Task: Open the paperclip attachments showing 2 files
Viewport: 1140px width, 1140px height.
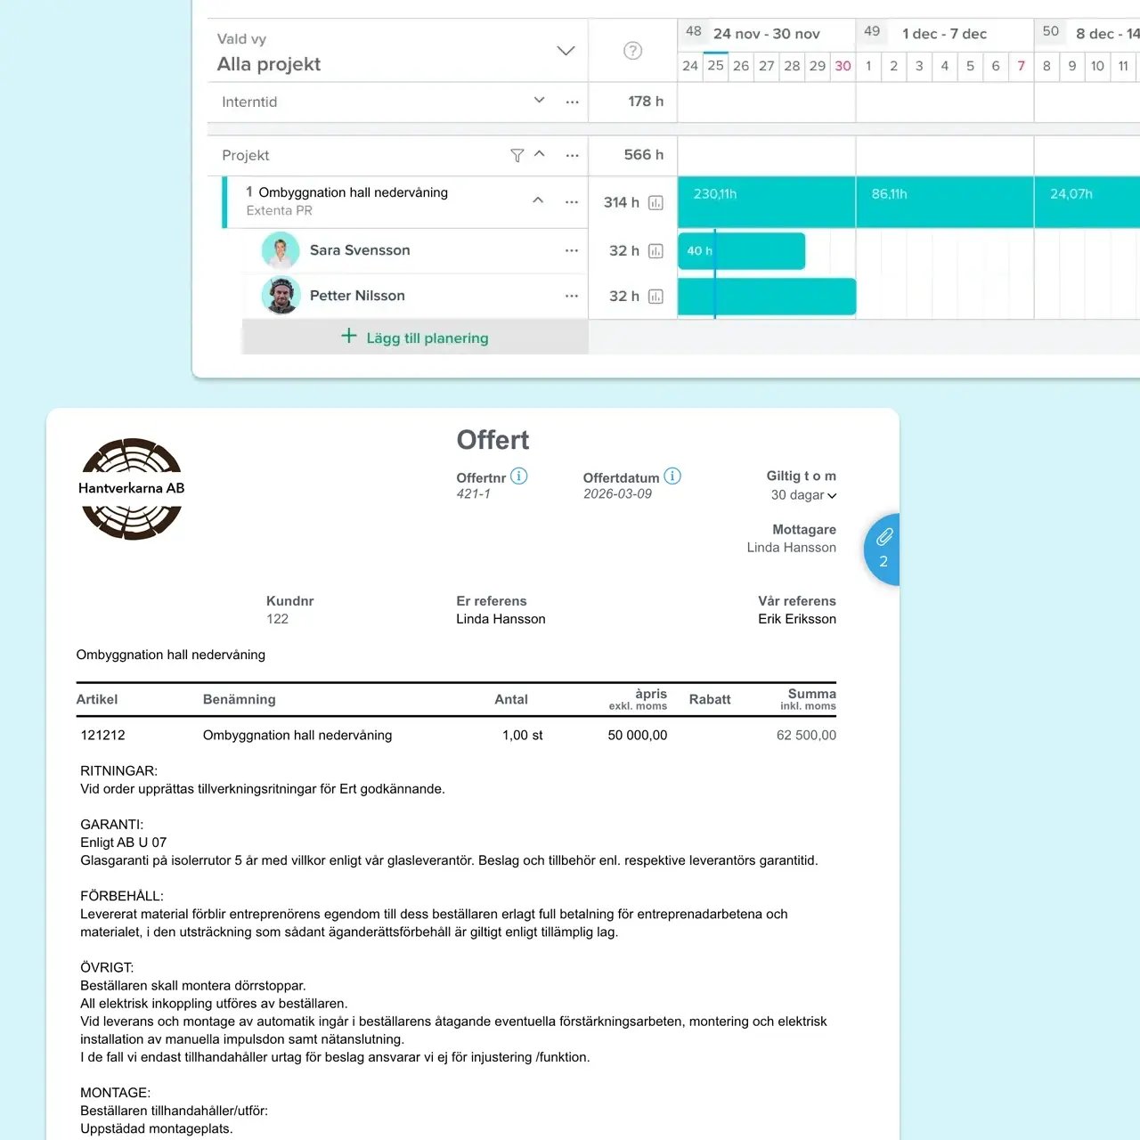Action: pos(883,549)
